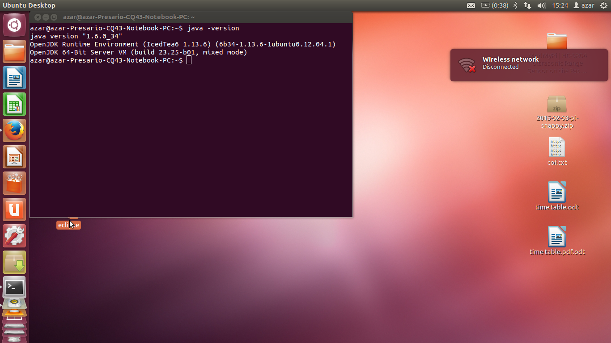The width and height of the screenshot is (611, 343).
Task: Open the mail envelope indicator in top panel
Action: (471, 5)
